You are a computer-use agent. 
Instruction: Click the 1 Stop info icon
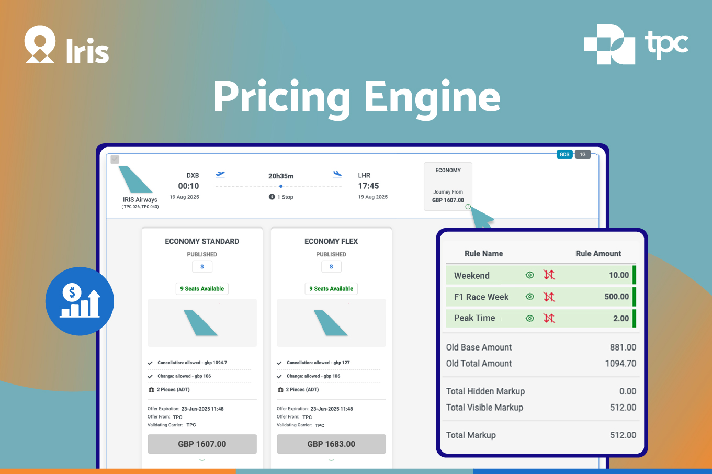pyautogui.click(x=272, y=197)
